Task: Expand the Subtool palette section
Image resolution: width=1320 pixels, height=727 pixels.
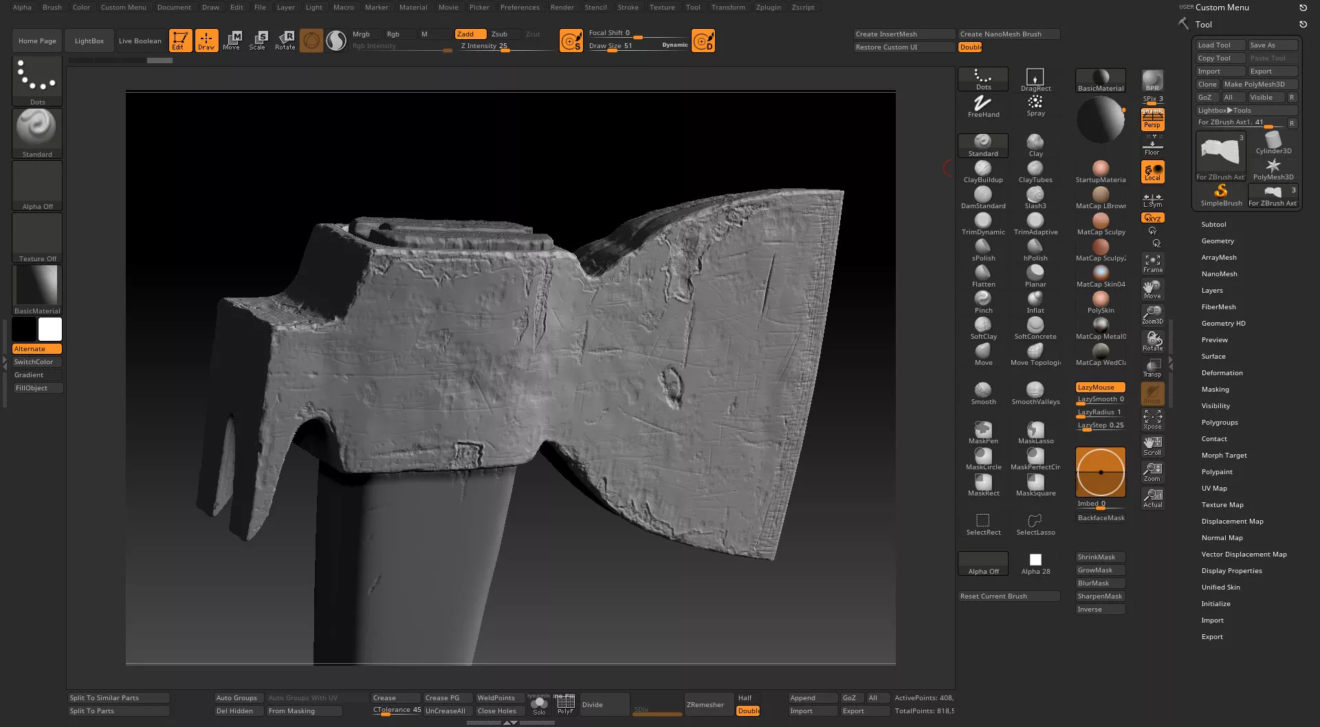Action: [1213, 225]
